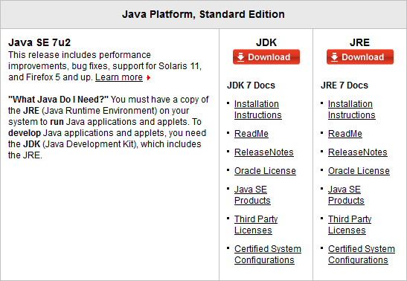
Task: Open the JRE ReleaseNotes link
Action: click(357, 152)
